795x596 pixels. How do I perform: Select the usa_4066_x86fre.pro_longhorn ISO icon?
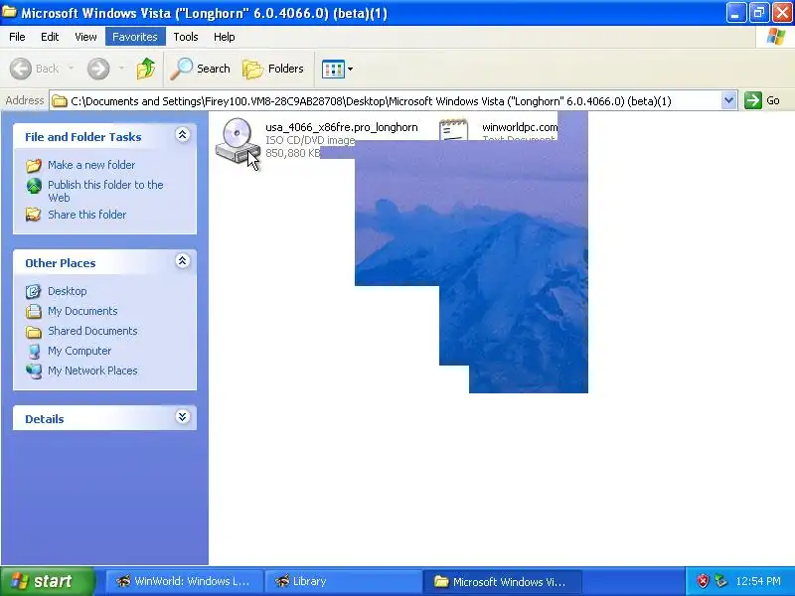tap(238, 140)
